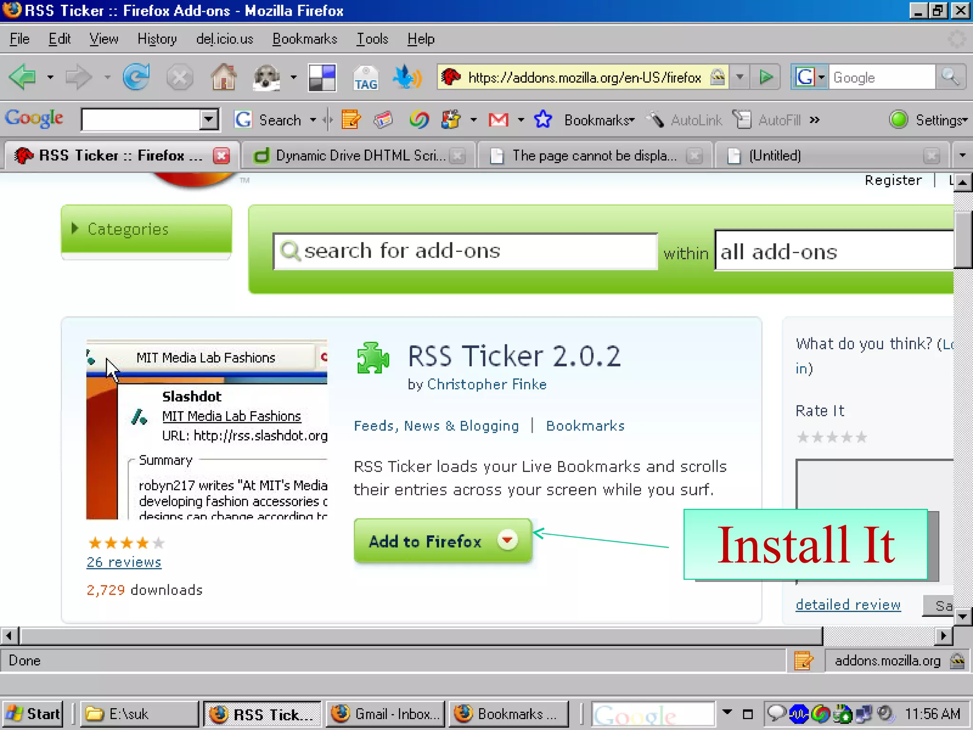Open the URL bar history dropdown
973x730 pixels.
tap(740, 77)
